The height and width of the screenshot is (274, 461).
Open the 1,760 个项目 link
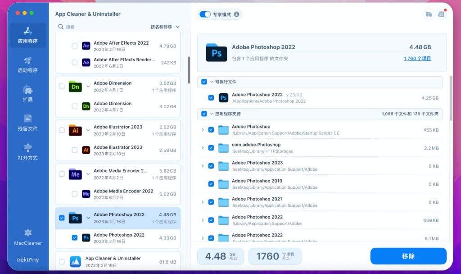417,59
